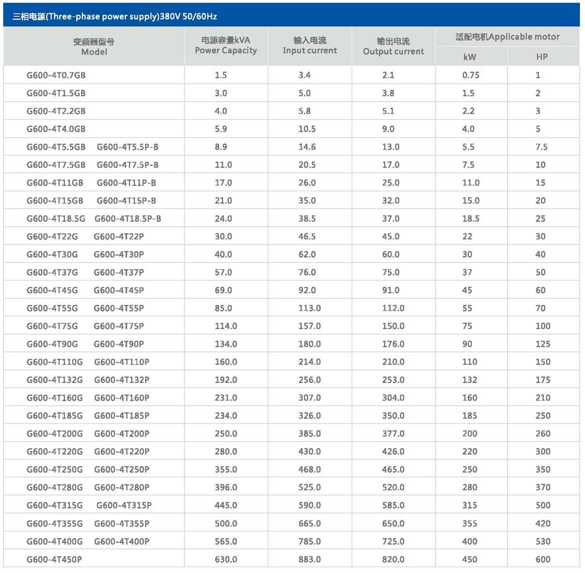Select model G600-4T15GB

point(55,200)
